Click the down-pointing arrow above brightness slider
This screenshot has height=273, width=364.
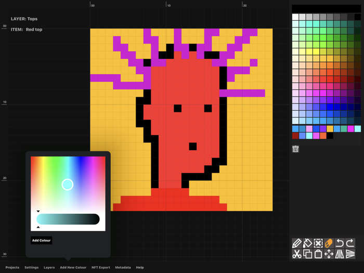coord(38,211)
